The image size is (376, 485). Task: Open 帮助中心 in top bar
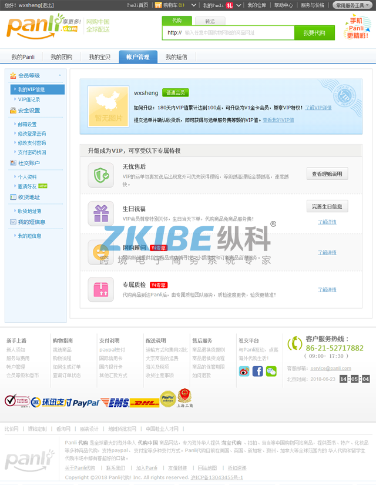coord(283,5)
